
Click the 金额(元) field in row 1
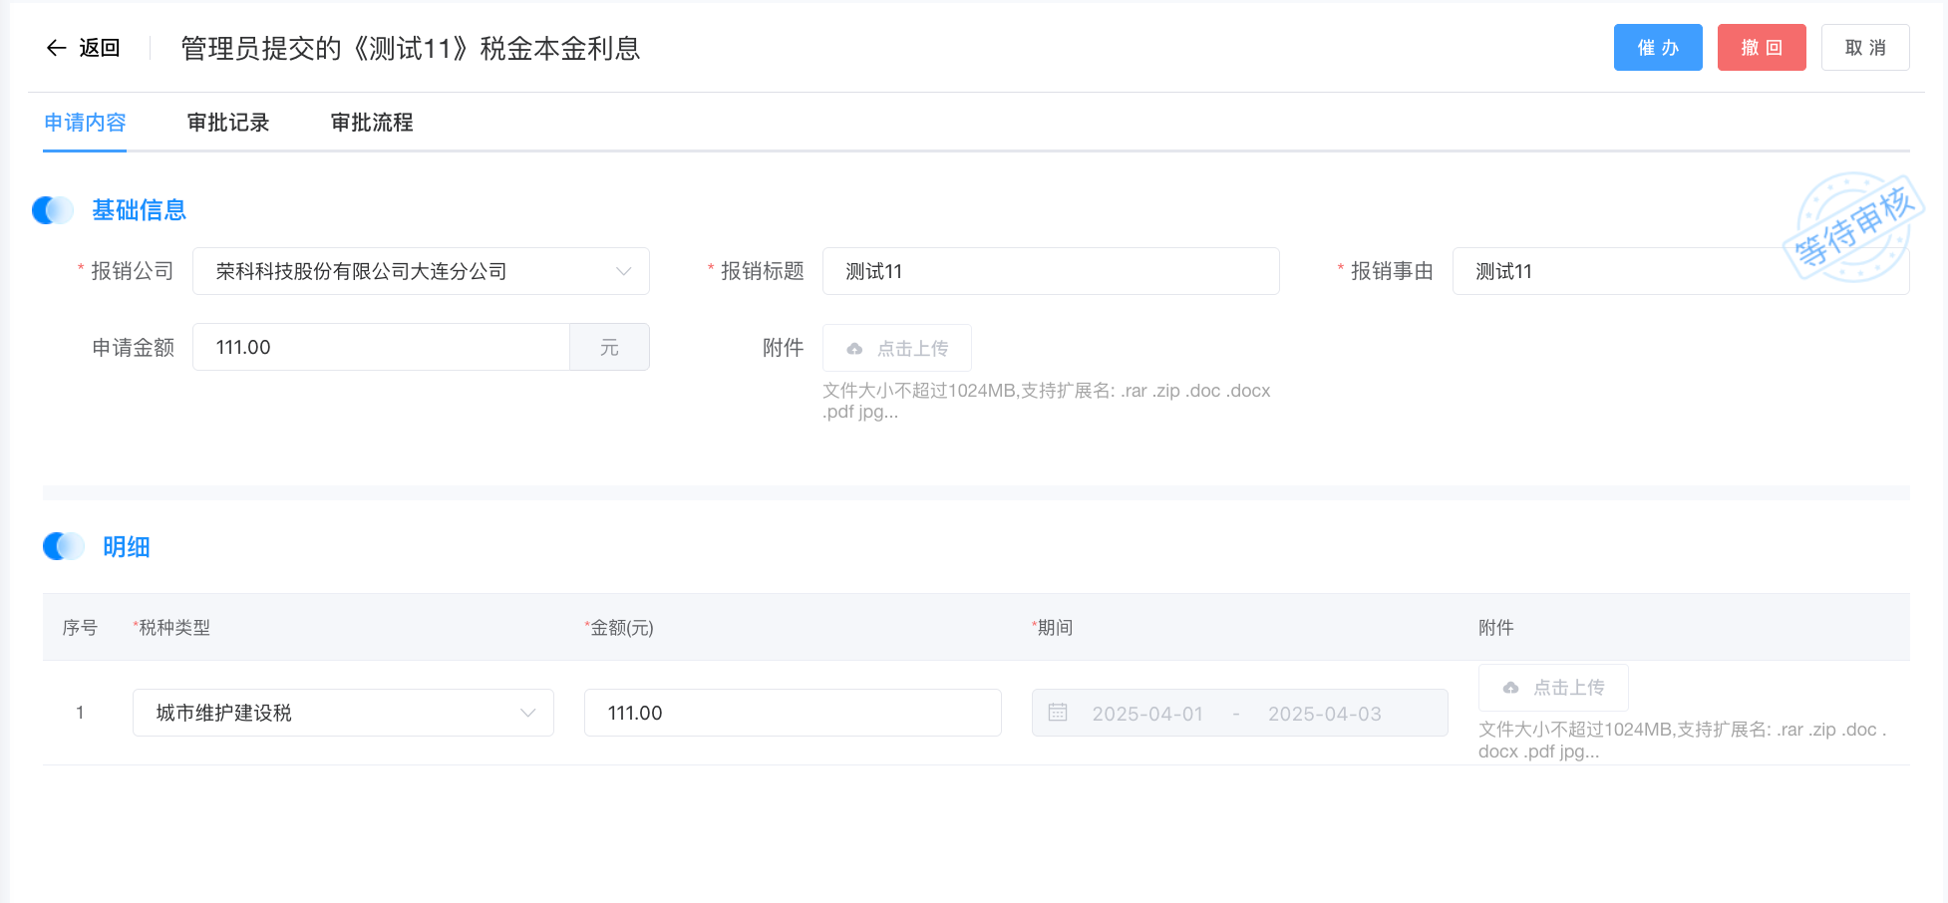(792, 713)
